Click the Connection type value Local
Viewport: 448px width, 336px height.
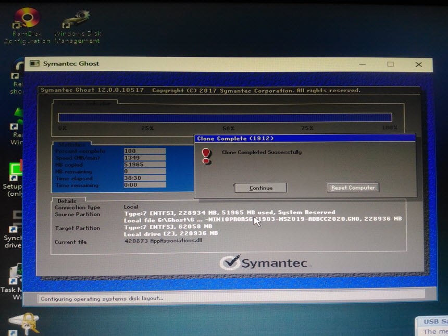click(x=131, y=207)
